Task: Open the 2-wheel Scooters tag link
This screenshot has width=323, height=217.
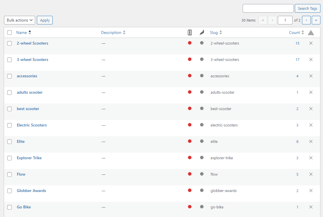Action: [33, 43]
